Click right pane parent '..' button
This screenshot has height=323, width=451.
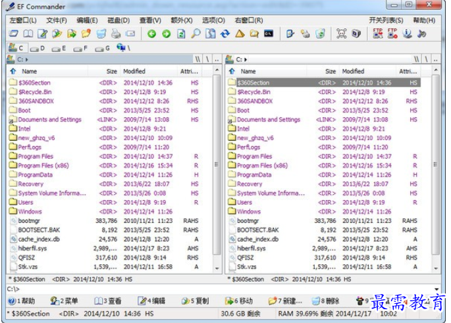point(436,59)
